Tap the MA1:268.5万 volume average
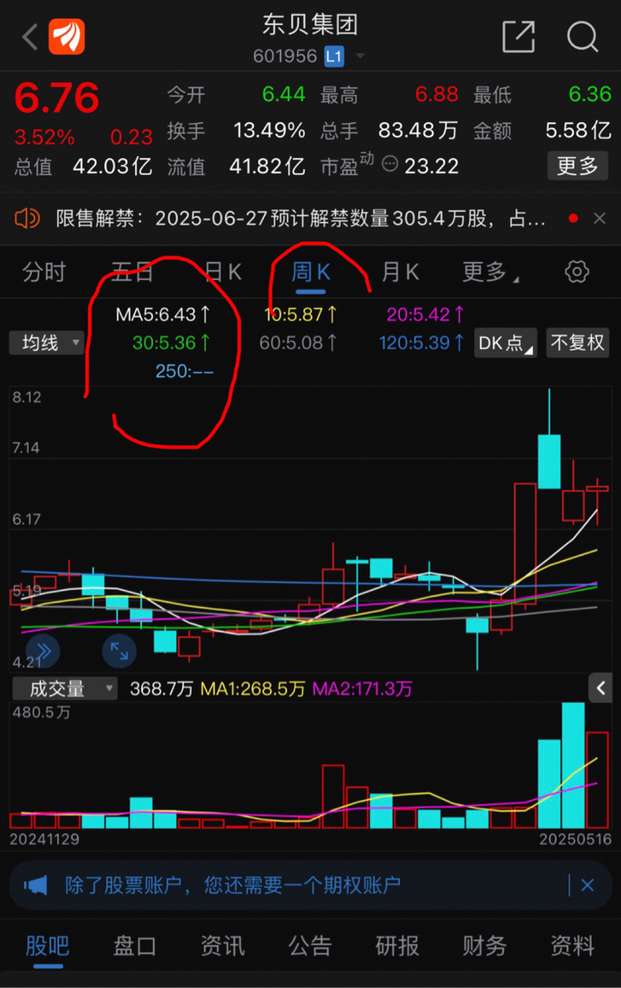621x988 pixels. coord(253,689)
